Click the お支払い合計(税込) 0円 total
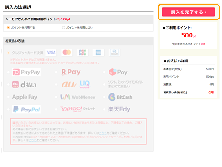This screenshot has height=167, width=222. click(188, 93)
